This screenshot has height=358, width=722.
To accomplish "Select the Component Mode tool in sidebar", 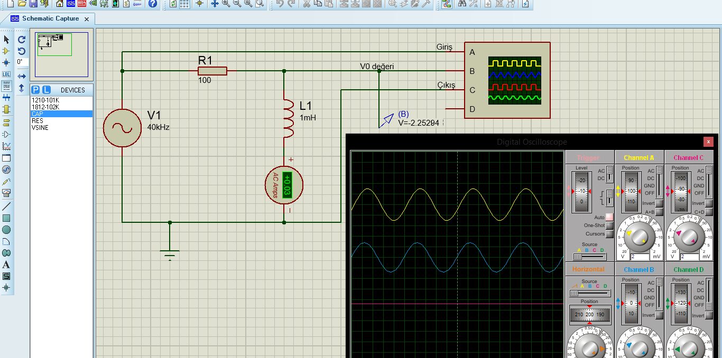I will [x=6, y=51].
